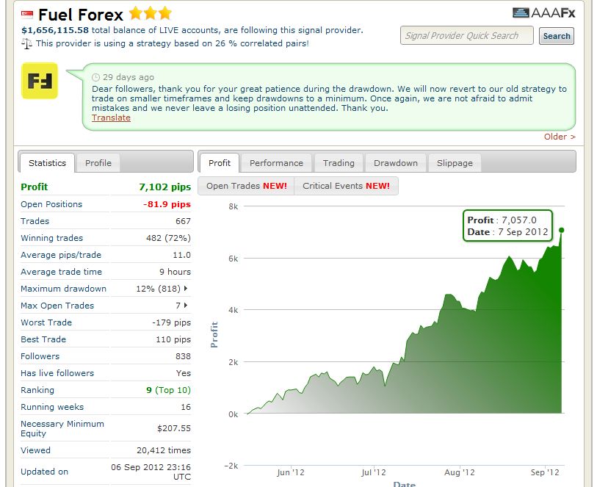Viewport: 597px width, 487px height.
Task: Click the Search button
Action: point(557,36)
